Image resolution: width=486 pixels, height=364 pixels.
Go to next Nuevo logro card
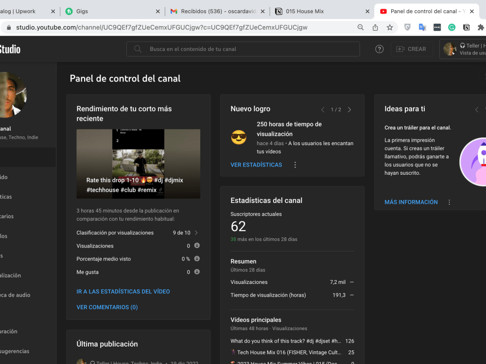tap(349, 110)
